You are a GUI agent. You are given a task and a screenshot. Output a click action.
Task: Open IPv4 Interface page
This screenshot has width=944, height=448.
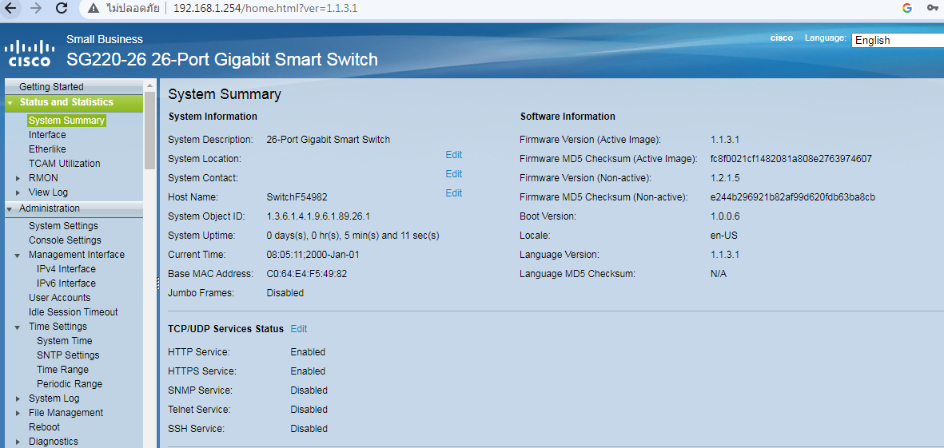click(66, 269)
